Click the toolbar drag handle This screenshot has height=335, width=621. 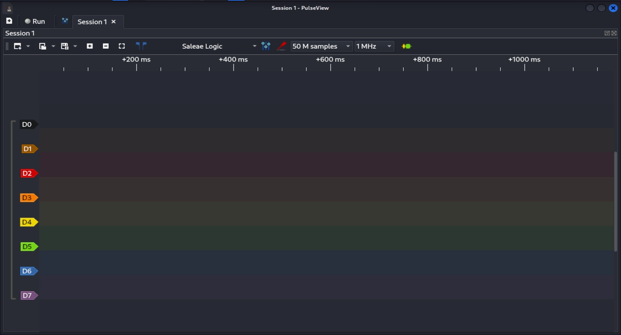(7, 46)
